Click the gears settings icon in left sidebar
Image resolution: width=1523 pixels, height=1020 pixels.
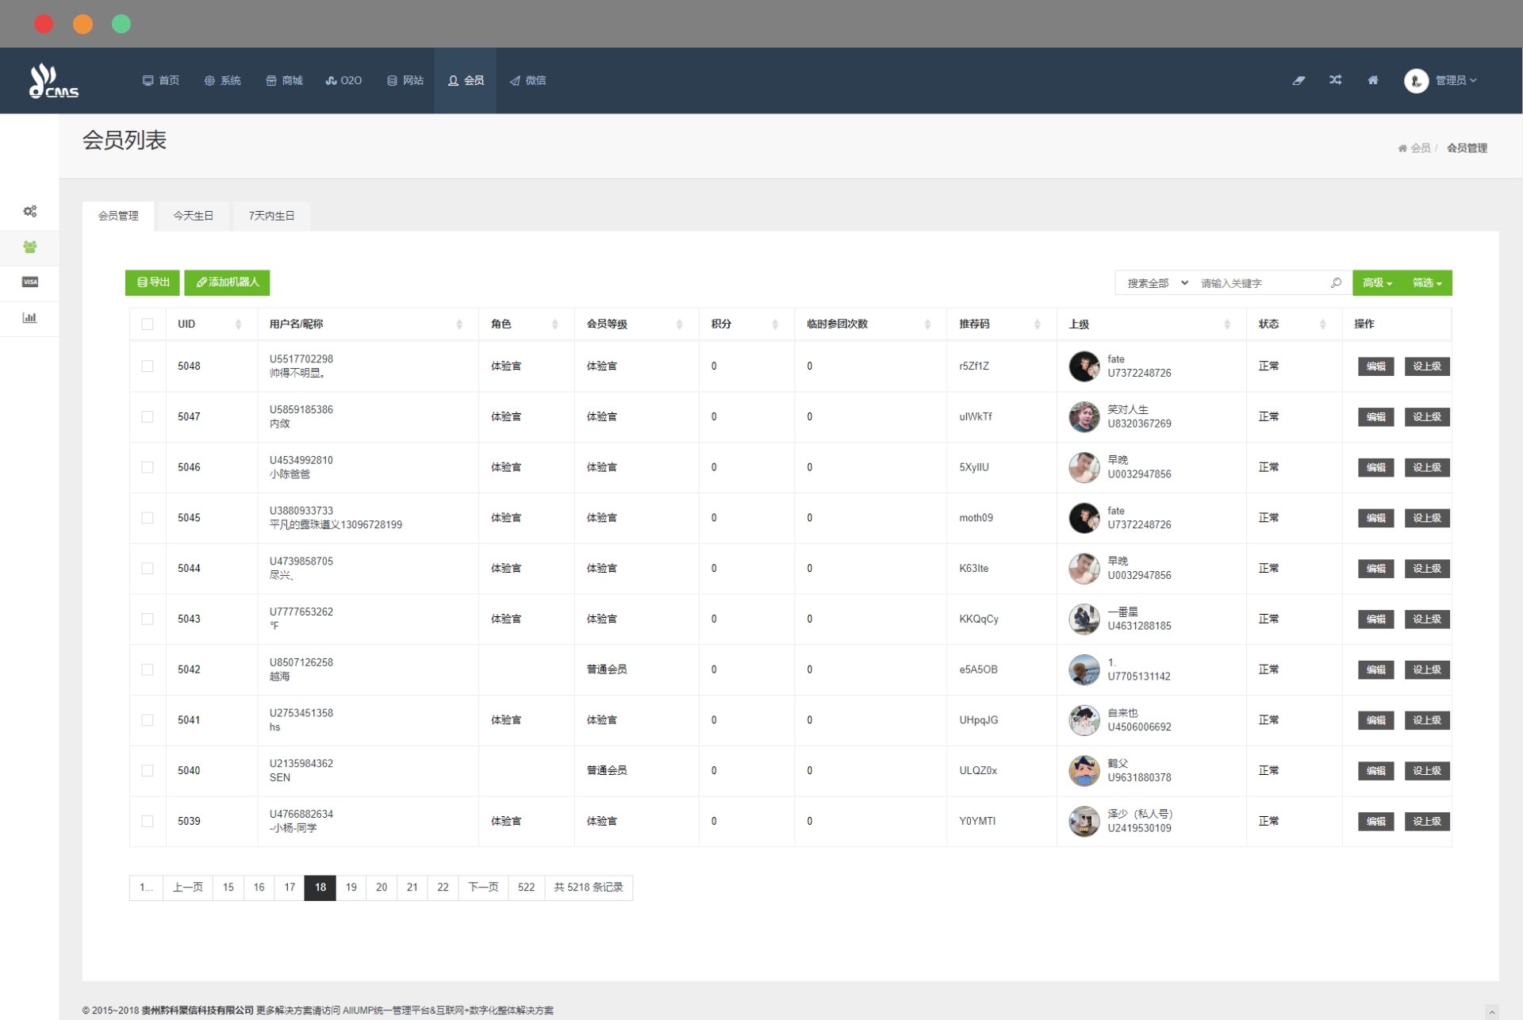point(29,211)
